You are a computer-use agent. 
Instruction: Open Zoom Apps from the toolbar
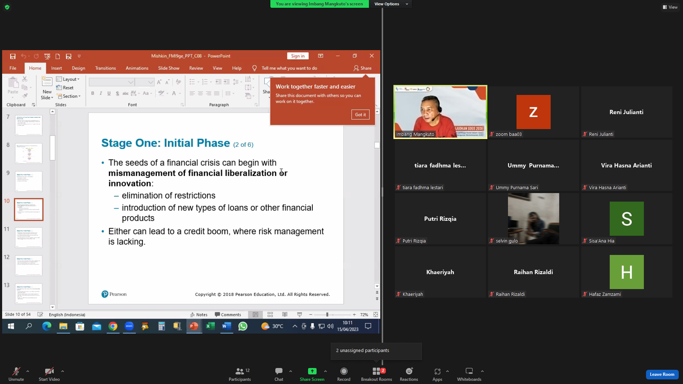tap(438, 374)
